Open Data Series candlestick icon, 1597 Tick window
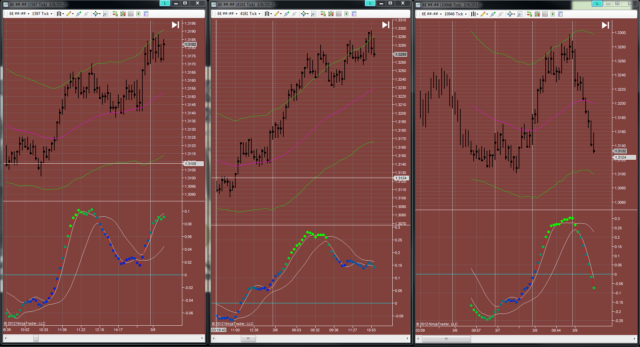This screenshot has height=347, width=640. [x=123, y=14]
